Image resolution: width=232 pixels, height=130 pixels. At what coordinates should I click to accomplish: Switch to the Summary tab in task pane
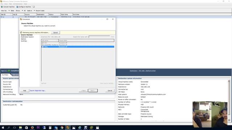point(5,75)
